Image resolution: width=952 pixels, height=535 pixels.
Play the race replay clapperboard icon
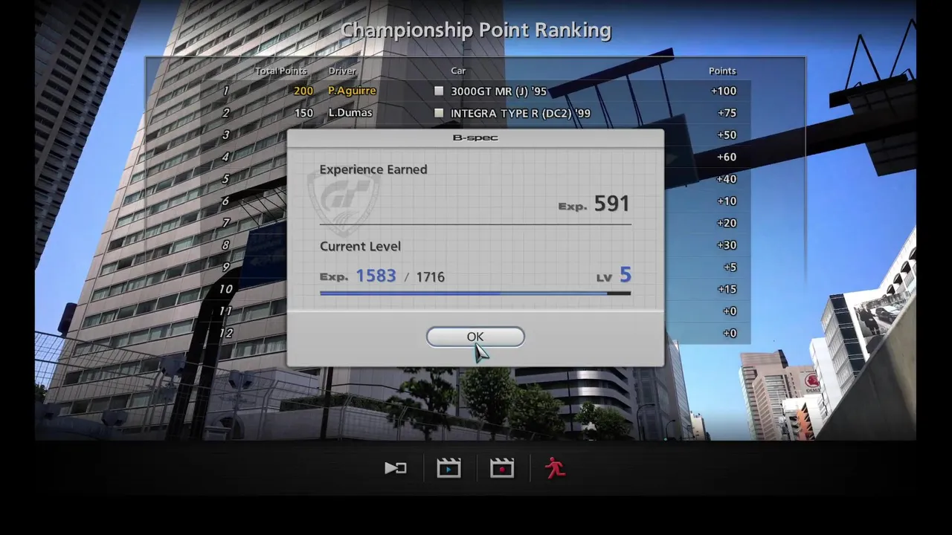(x=448, y=467)
